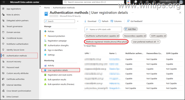Open the ellipsis more options menu
185x100 pixels.
pos(133,12)
